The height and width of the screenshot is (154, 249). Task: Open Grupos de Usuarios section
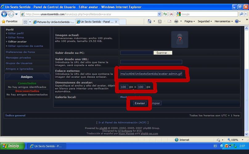point(19,63)
